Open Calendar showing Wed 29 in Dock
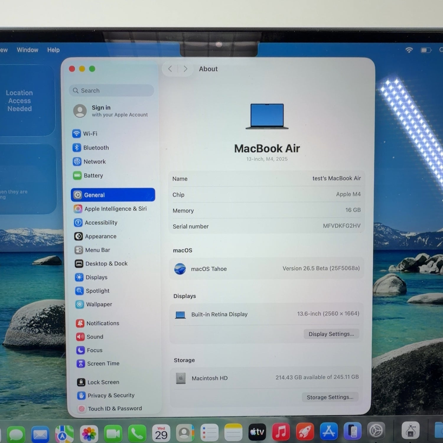Screen dimensions: 443x443 (161, 433)
